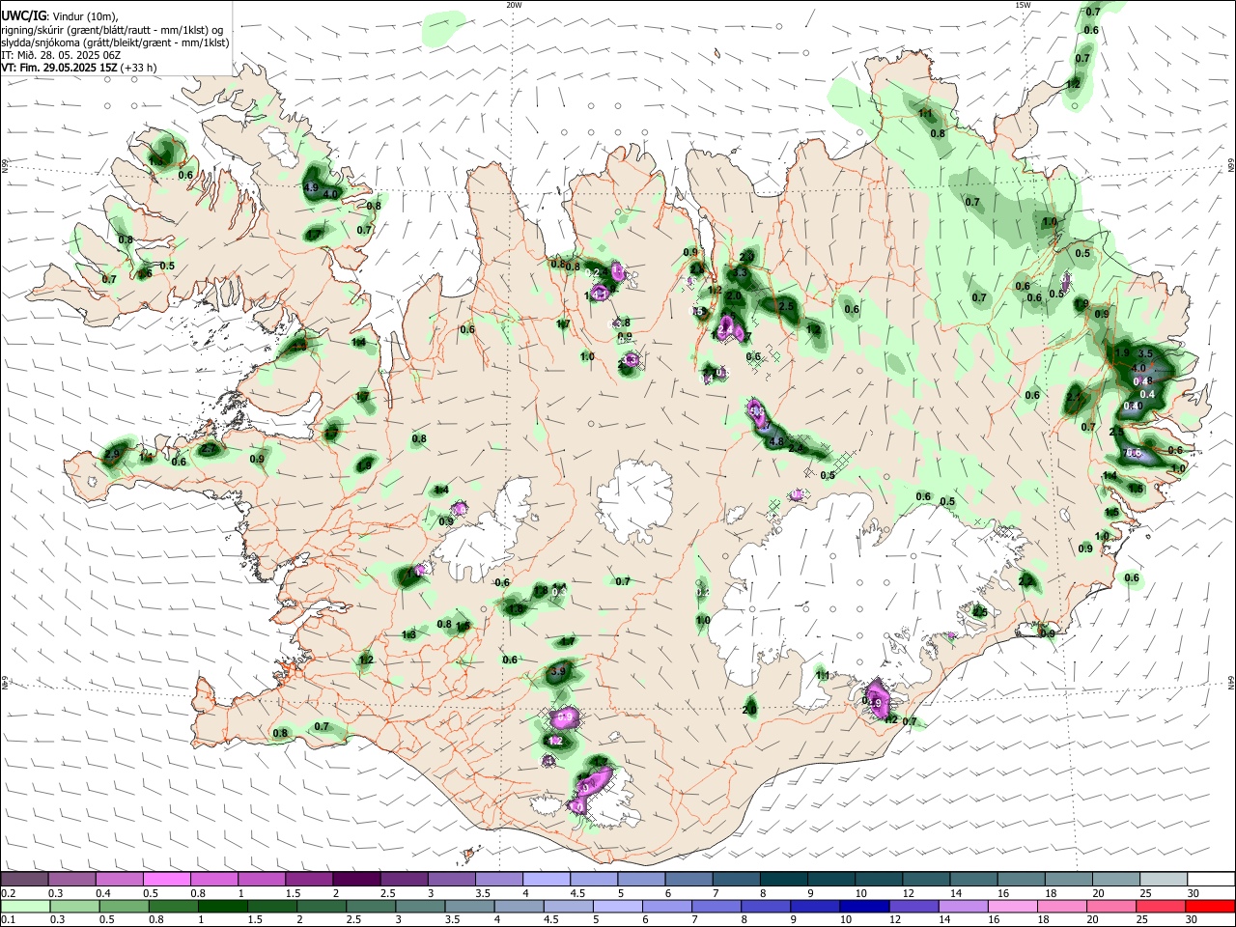Click the purple 1.5–2 snow legend swatch

pyautogui.click(x=309, y=880)
